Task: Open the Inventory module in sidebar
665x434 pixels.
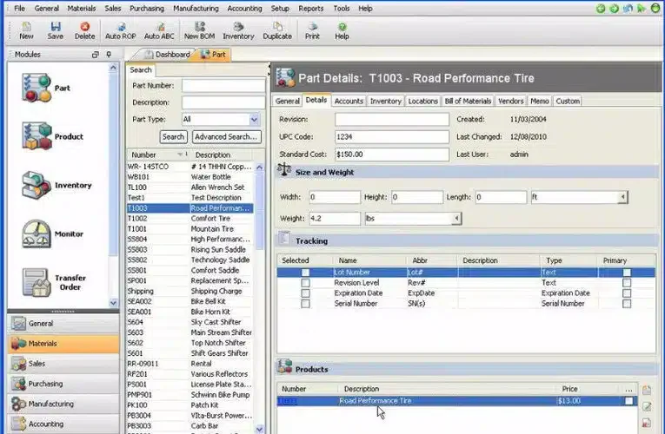Action: pos(57,185)
